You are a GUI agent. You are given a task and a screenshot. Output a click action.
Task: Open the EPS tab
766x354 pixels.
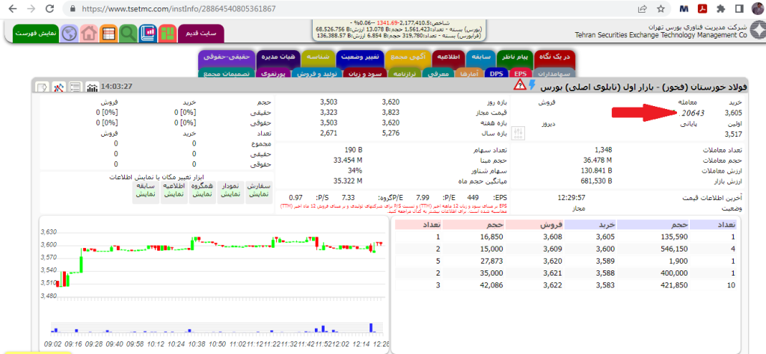click(521, 74)
